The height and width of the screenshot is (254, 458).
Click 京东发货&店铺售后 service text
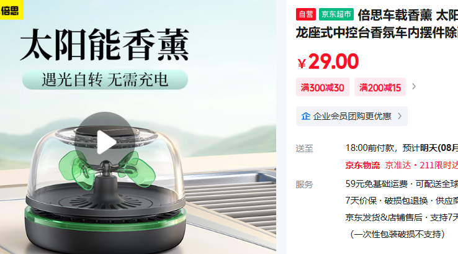coord(384,217)
